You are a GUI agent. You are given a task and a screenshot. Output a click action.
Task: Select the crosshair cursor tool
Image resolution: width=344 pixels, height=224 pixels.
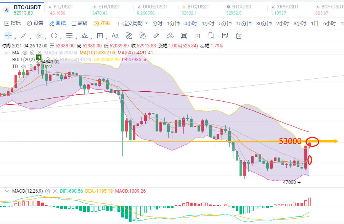click(x=8, y=36)
